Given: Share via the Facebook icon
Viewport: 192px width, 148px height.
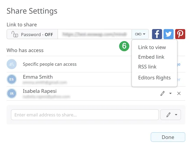Looking at the screenshot, I should 157,34.
